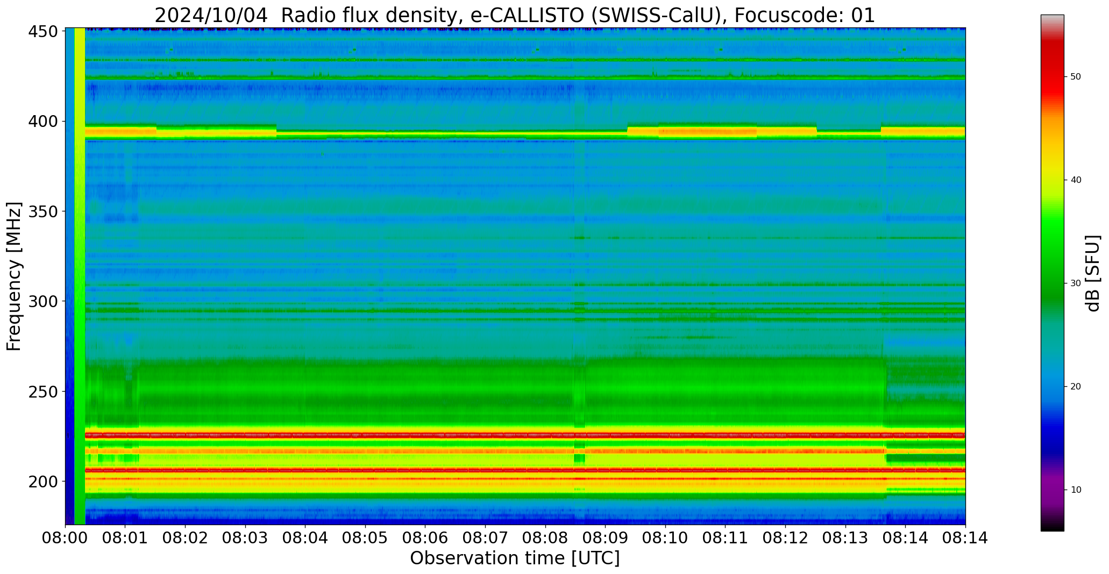
Task: Click the colorbar tick label 40
Action: click(1075, 180)
